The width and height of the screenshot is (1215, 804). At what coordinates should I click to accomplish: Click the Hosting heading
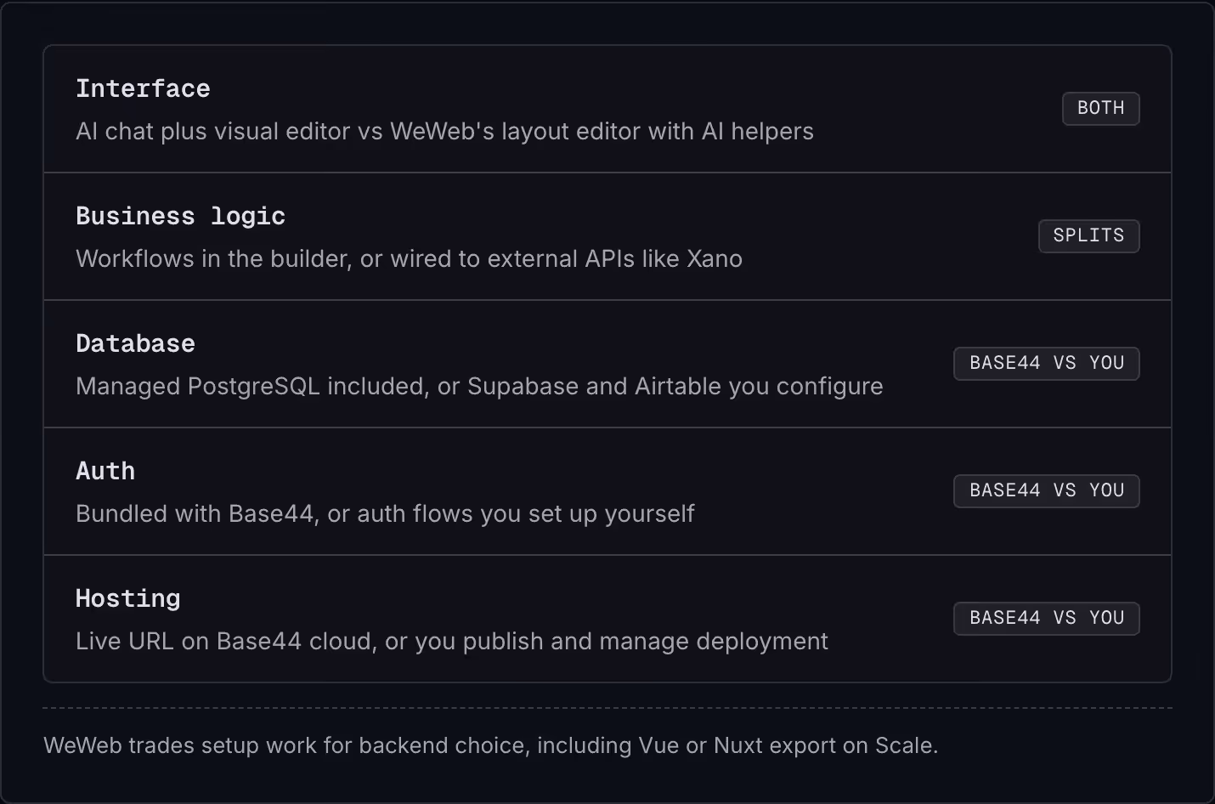pos(127,599)
